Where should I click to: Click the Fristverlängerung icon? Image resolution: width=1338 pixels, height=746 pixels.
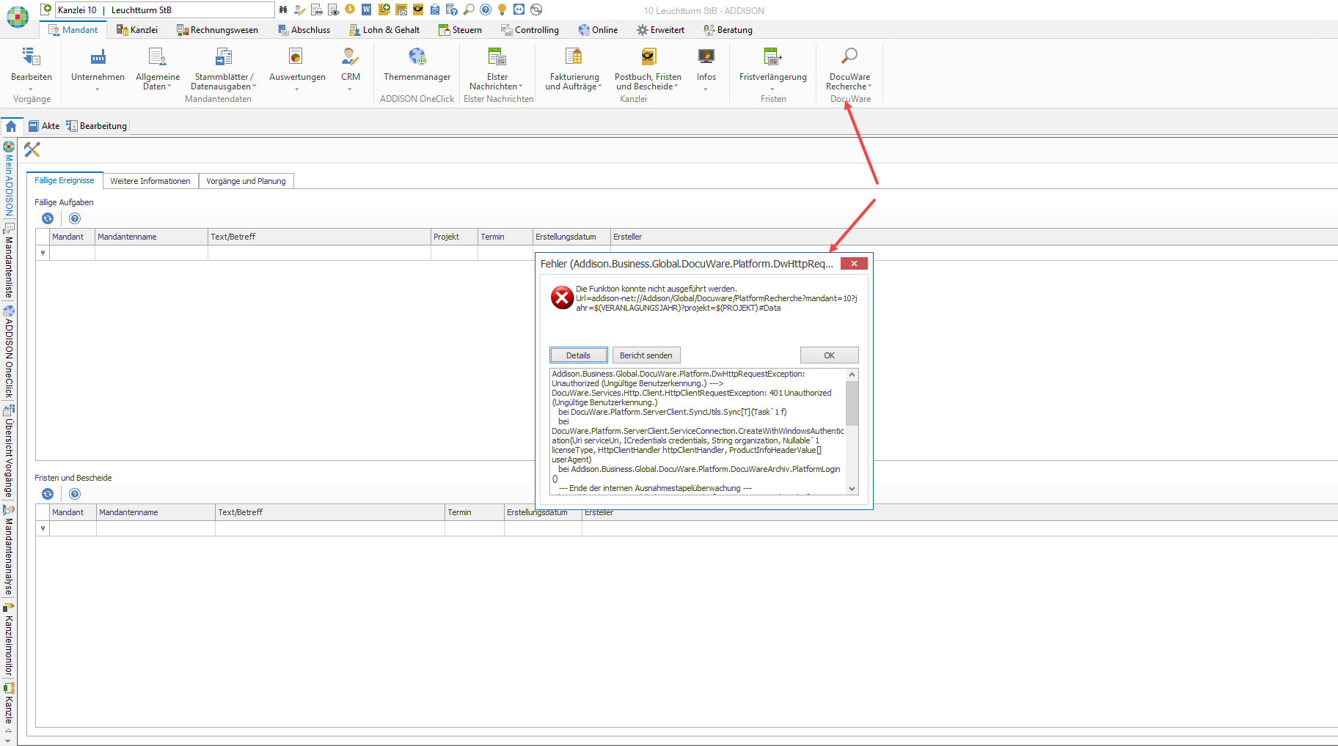click(772, 56)
